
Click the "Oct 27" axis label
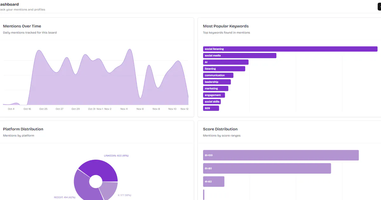pyautogui.click(x=59, y=109)
